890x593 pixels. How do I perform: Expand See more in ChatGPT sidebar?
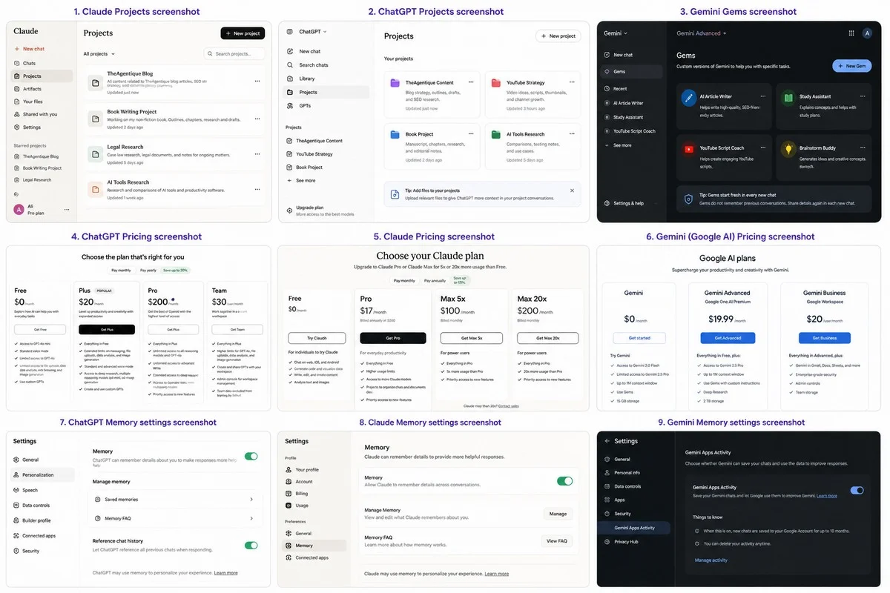306,181
